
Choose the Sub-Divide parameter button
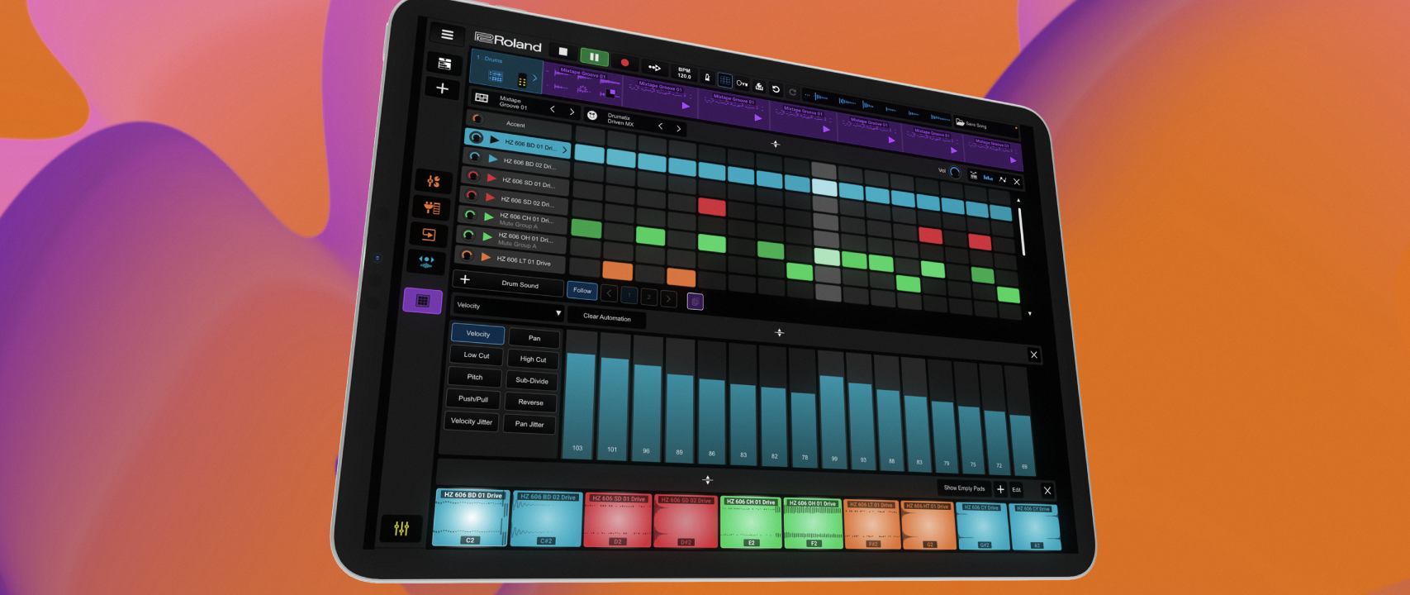pyautogui.click(x=532, y=381)
